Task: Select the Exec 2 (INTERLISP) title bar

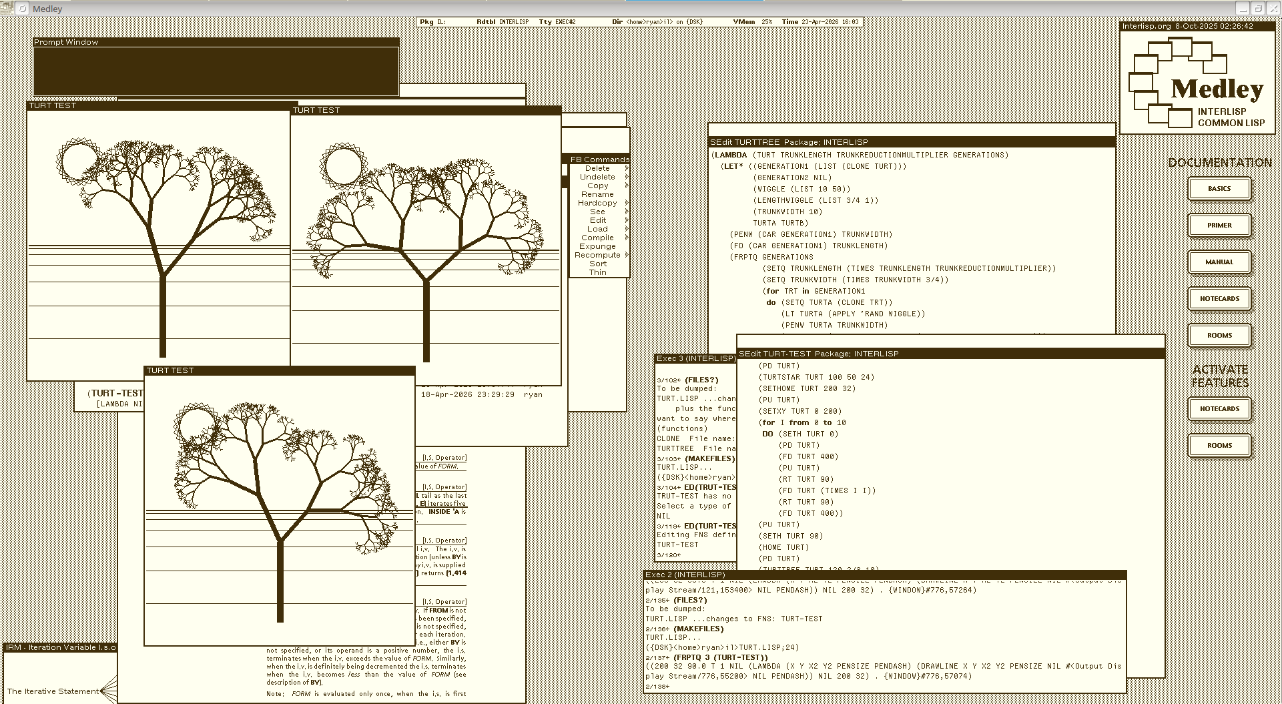Action: coord(885,575)
